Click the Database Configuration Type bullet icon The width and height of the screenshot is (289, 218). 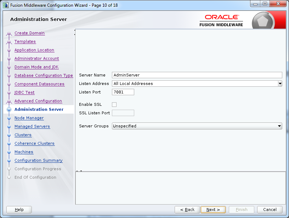[9, 75]
